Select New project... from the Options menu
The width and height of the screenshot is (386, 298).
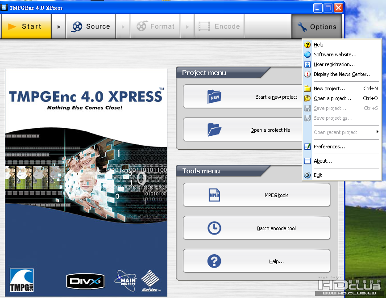pos(329,88)
